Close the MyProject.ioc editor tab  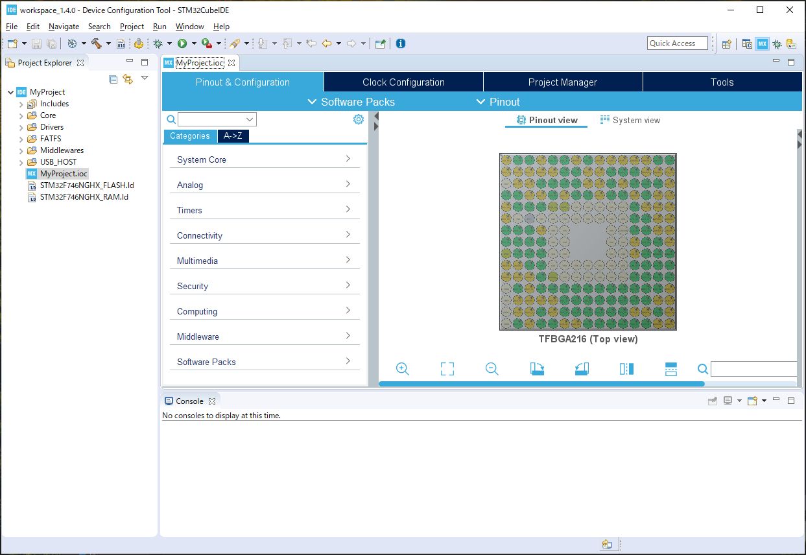click(x=231, y=63)
